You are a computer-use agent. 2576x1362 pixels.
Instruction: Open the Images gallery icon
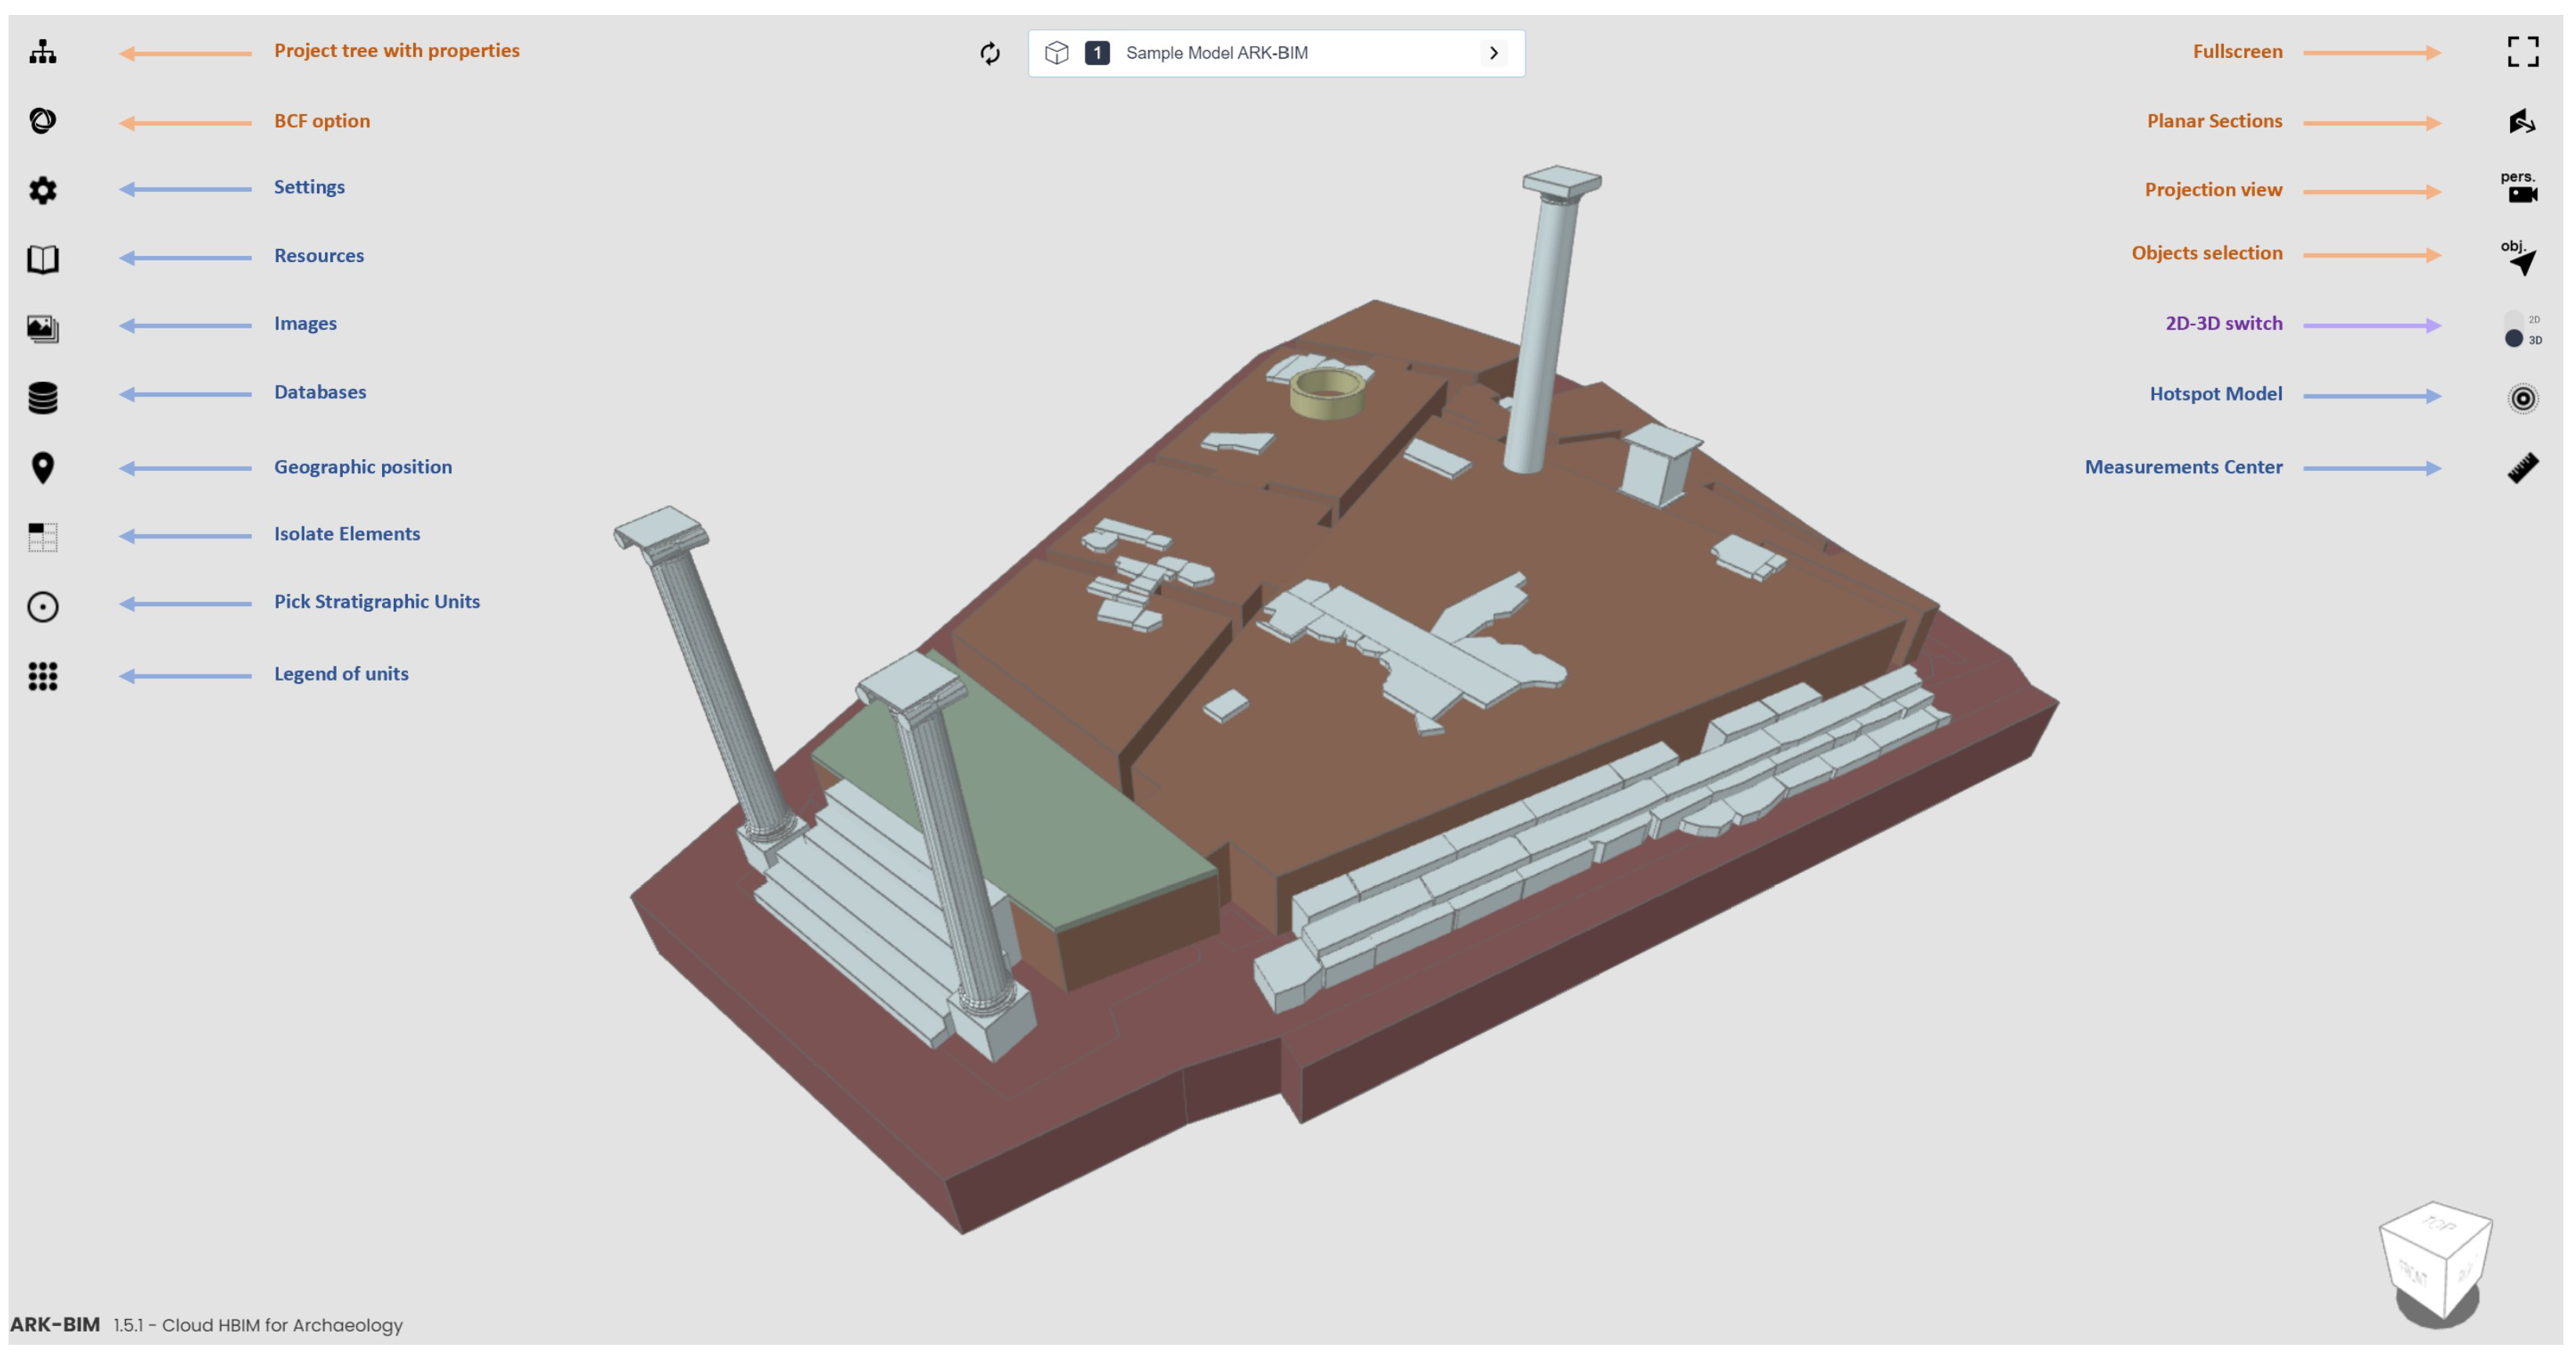[42, 328]
